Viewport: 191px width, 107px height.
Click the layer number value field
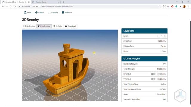point(162,36)
